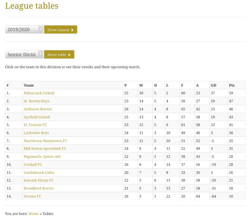
Task: Go to Home via breadcrumb link
Action: pyautogui.click(x=33, y=214)
